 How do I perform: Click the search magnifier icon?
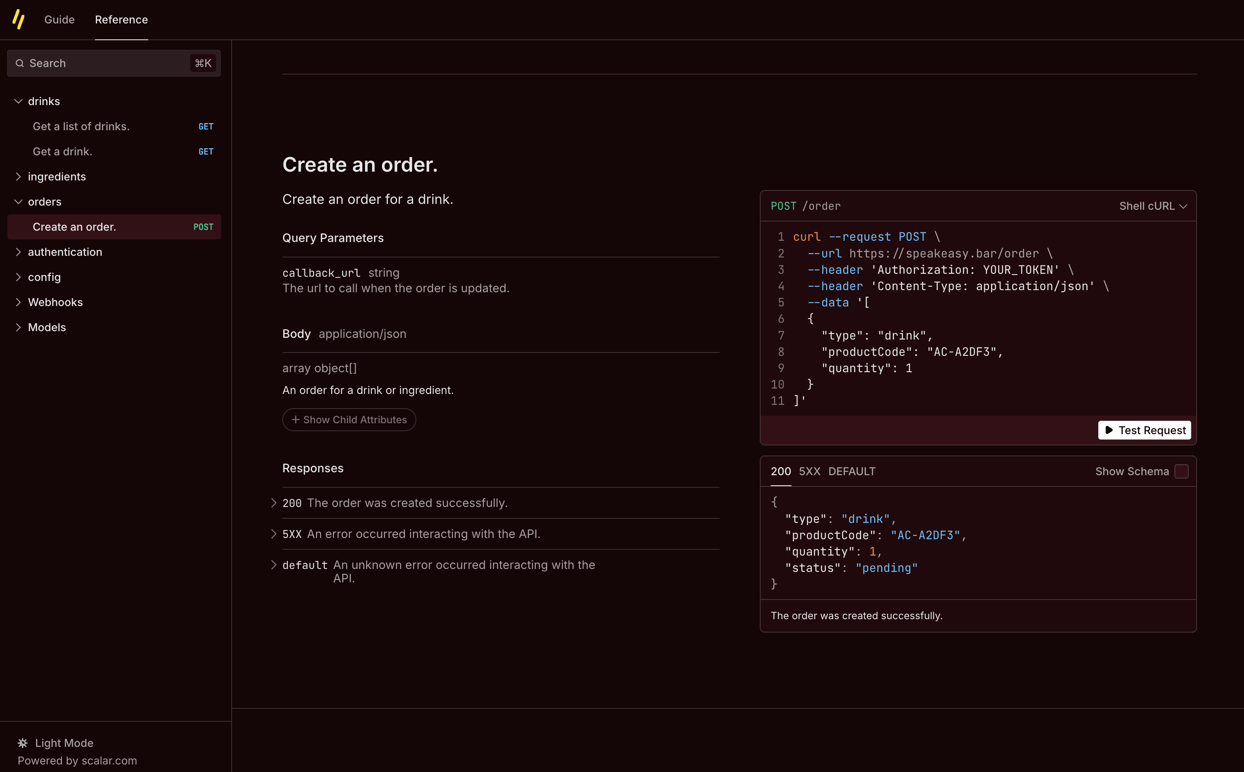click(x=20, y=63)
